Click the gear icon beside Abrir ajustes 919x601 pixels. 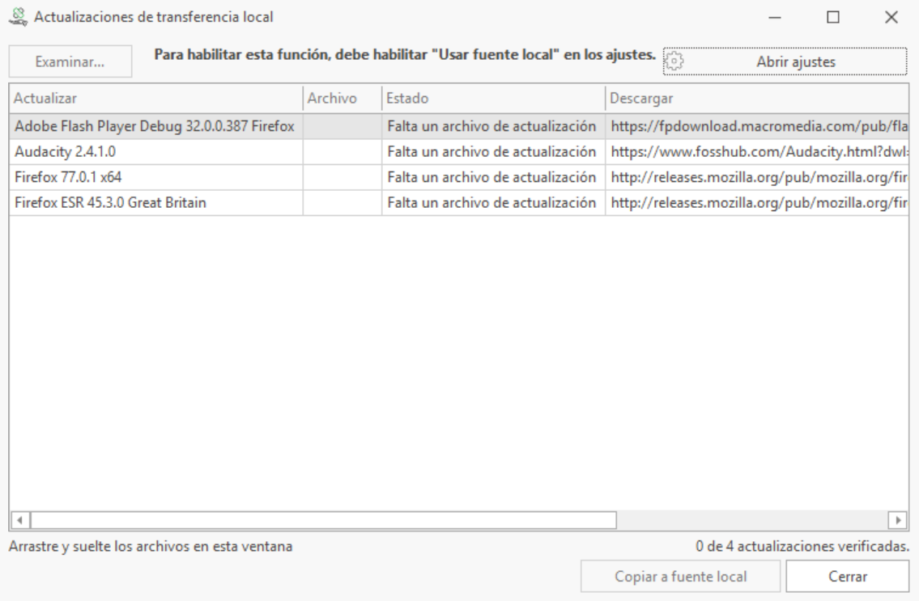pos(674,61)
